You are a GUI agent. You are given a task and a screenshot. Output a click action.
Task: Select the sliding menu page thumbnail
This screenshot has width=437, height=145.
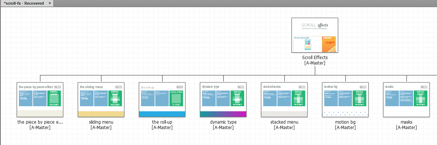point(101,99)
